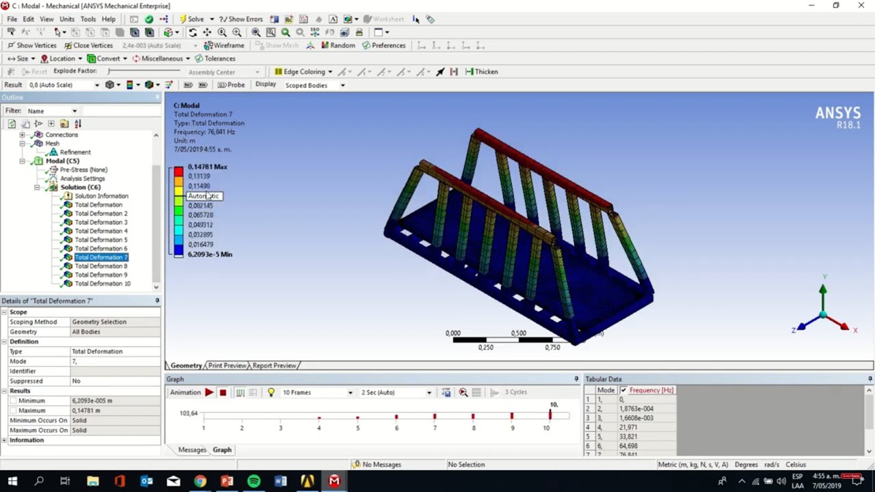This screenshot has height=492, width=875.
Task: Collapse the Modal (C5) tree node
Action: click(x=22, y=161)
